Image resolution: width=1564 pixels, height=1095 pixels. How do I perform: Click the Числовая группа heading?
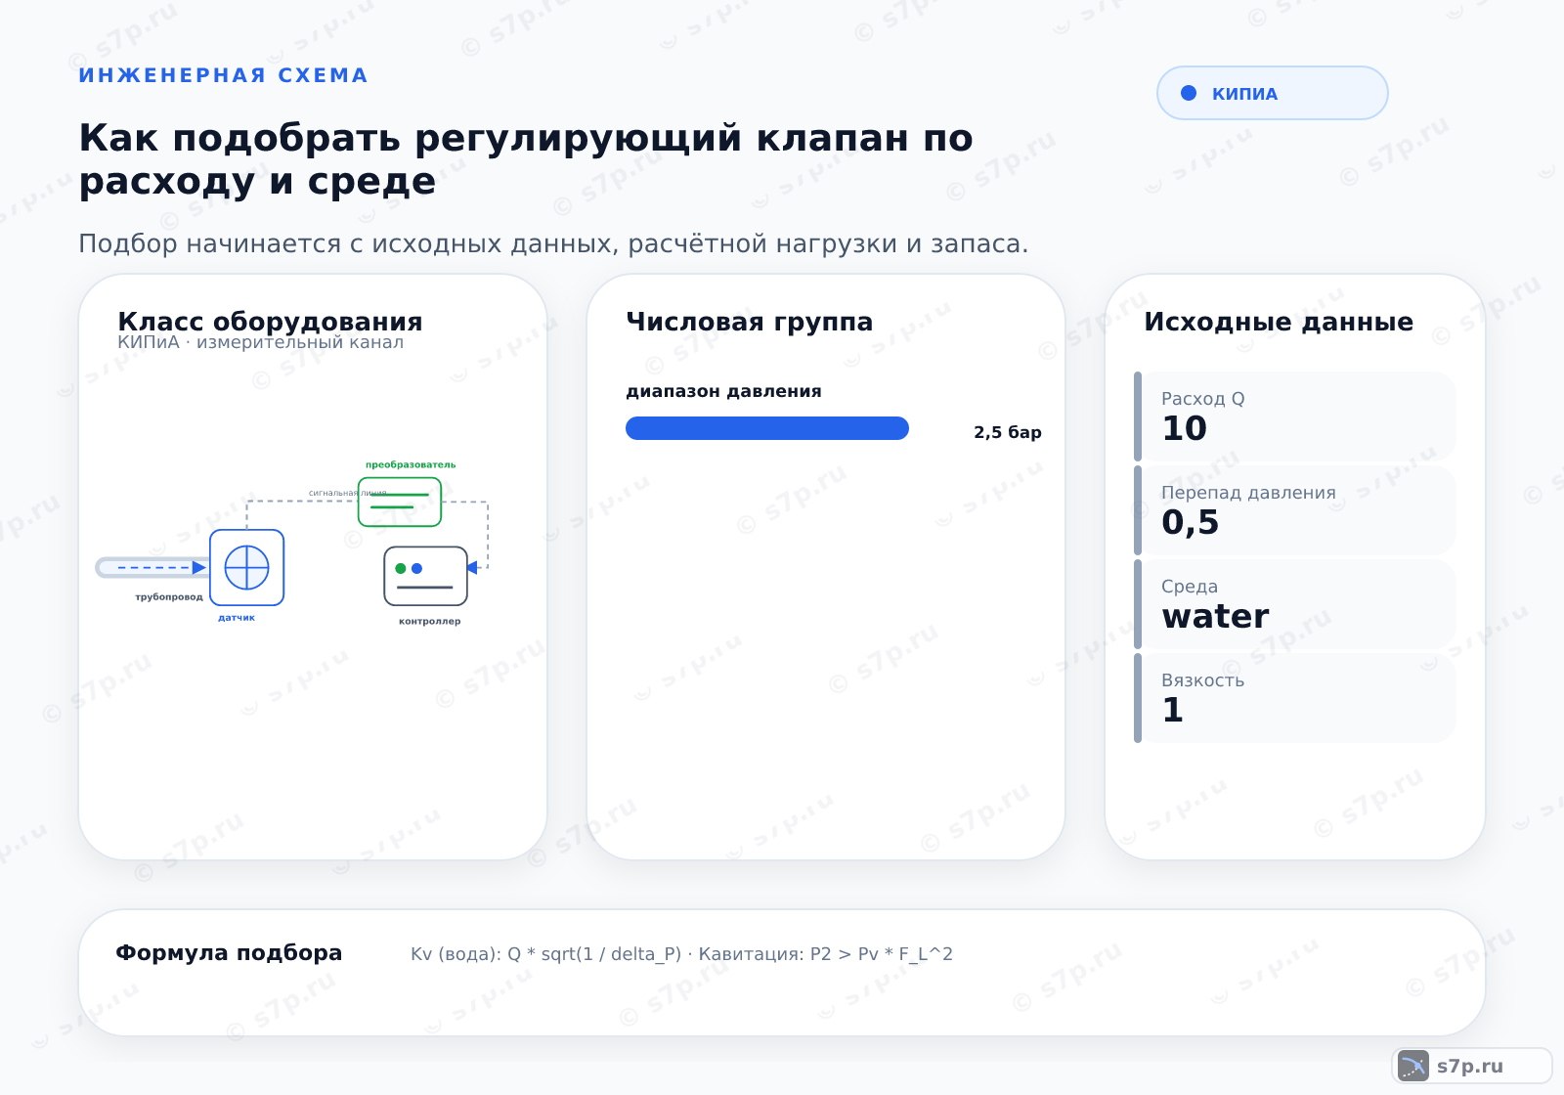click(x=749, y=322)
